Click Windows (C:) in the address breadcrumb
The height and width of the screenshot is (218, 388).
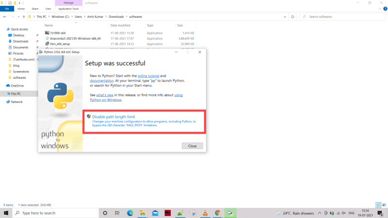pos(60,17)
